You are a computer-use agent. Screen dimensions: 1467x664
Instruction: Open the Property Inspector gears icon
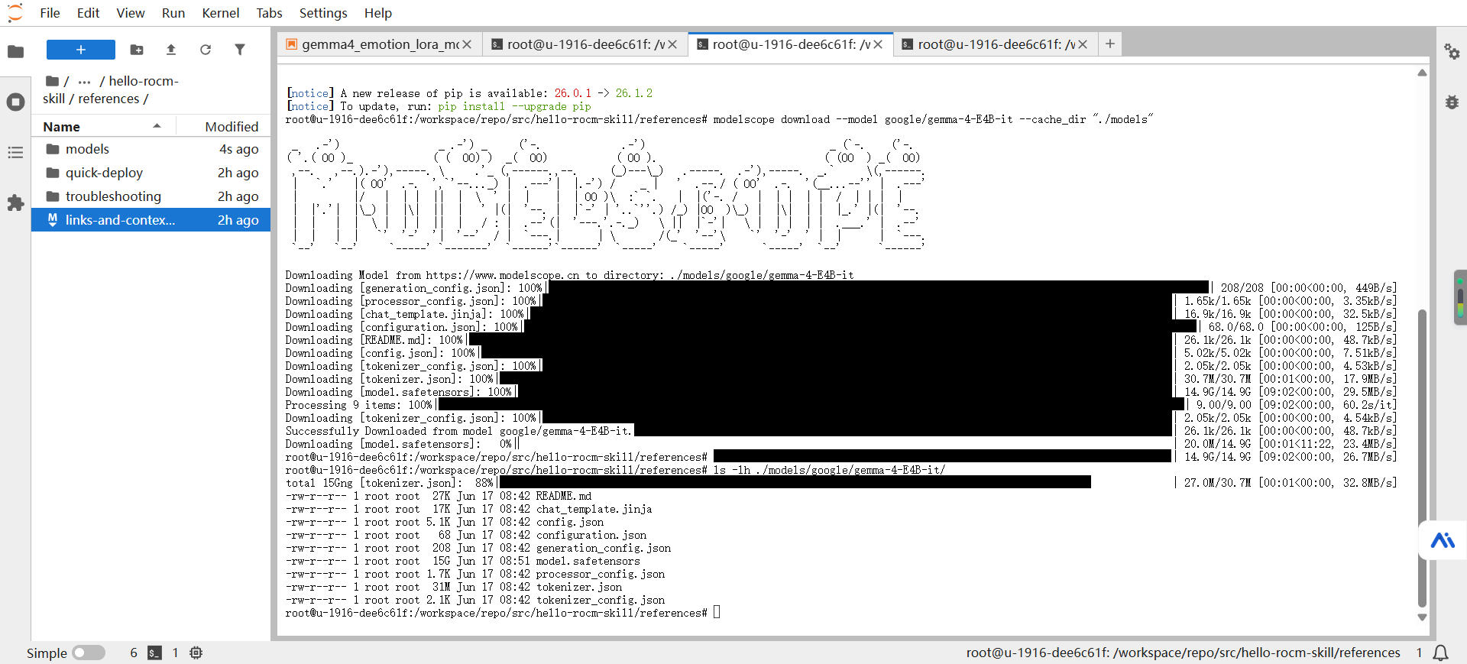pyautogui.click(x=1452, y=51)
